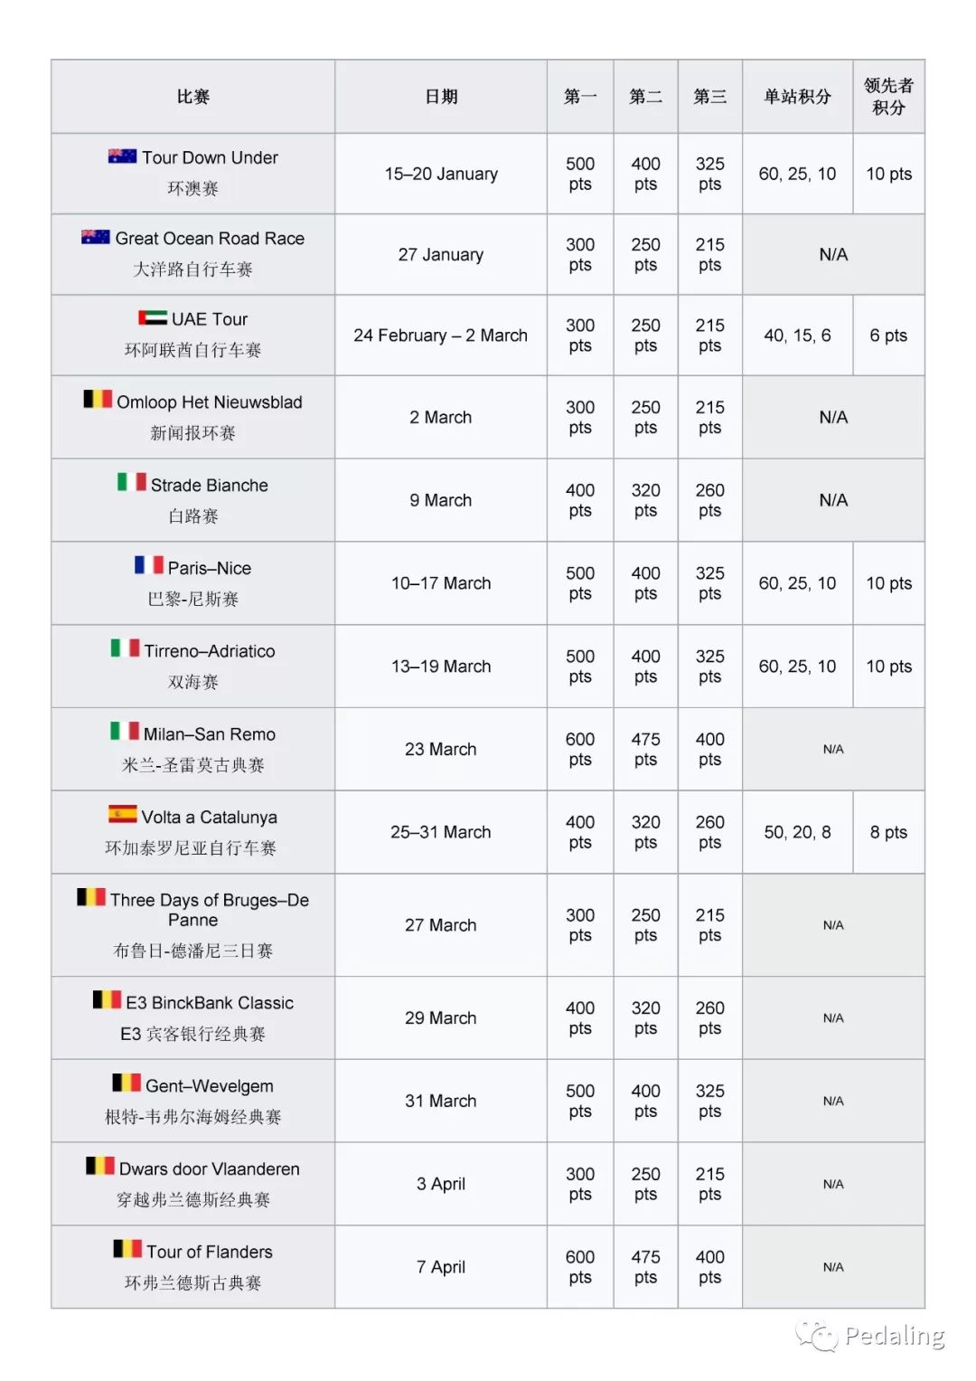Click the 24 February – 2 March date cell
This screenshot has height=1381, width=976.
point(441,336)
